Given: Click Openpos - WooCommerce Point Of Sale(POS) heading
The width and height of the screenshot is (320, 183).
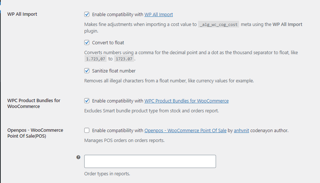Looking at the screenshot, I should [x=35, y=133].
